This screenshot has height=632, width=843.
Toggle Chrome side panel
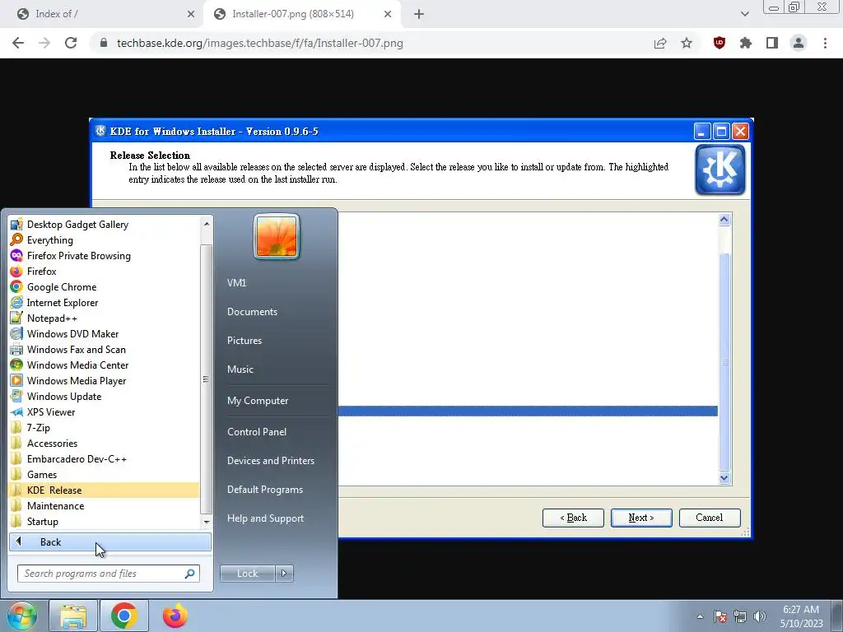pos(772,43)
